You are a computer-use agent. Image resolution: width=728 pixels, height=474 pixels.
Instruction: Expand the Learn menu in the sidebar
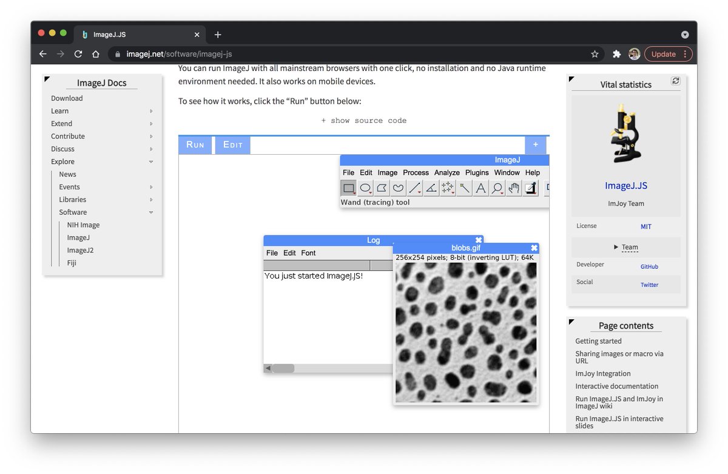point(151,111)
